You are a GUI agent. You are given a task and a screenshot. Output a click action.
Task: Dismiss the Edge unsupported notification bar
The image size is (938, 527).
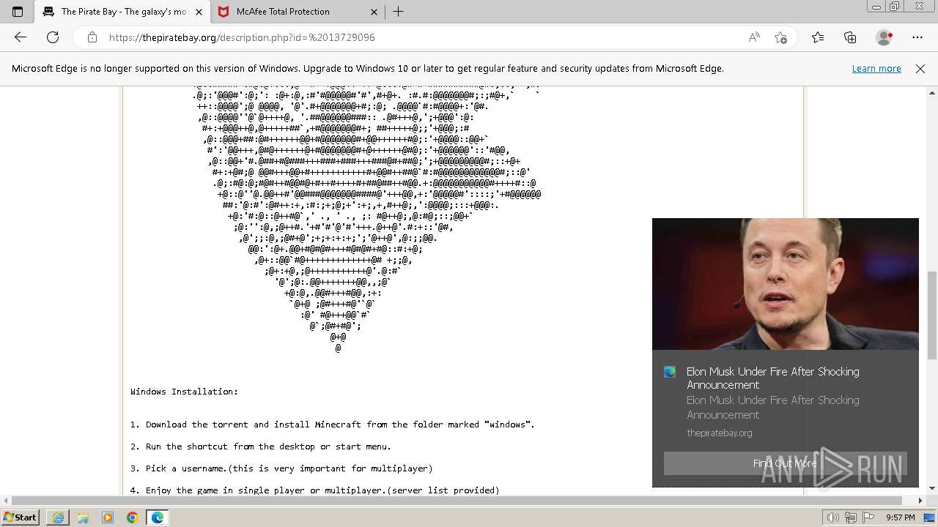click(920, 69)
